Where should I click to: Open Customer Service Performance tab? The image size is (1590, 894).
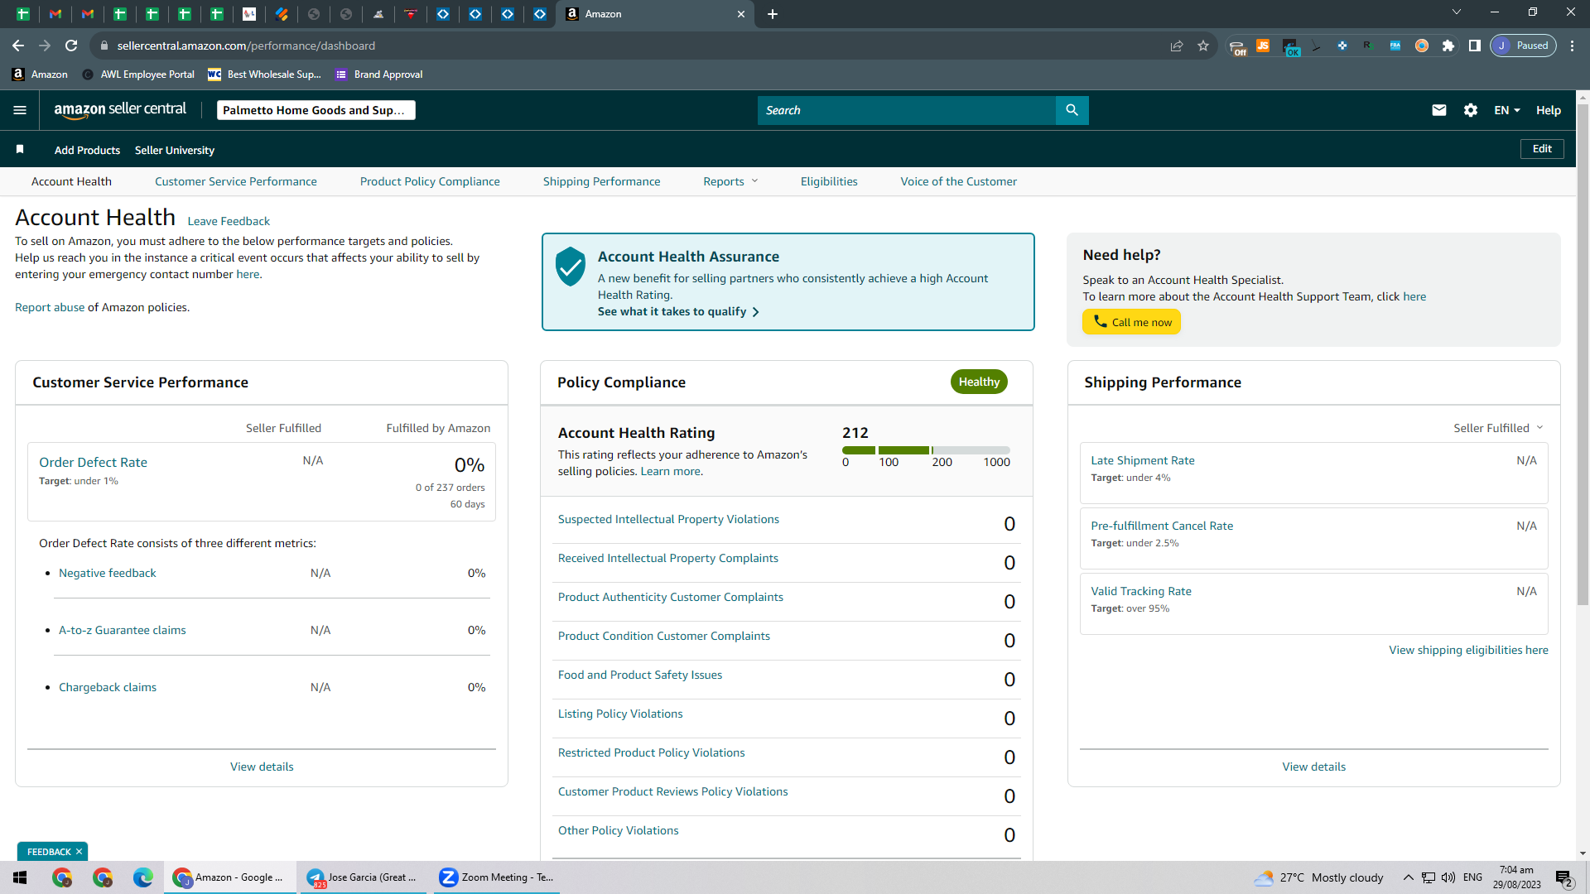coord(236,181)
